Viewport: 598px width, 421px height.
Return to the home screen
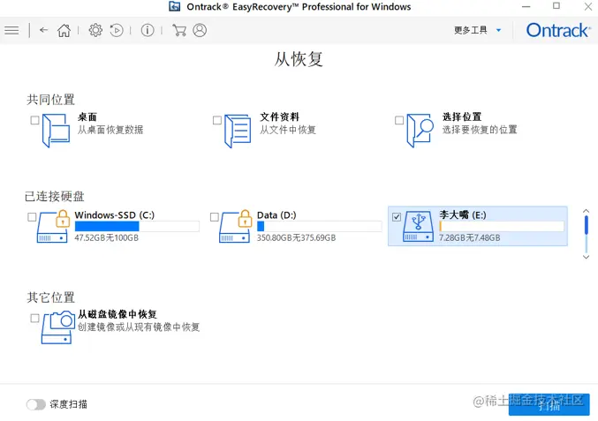[64, 31]
